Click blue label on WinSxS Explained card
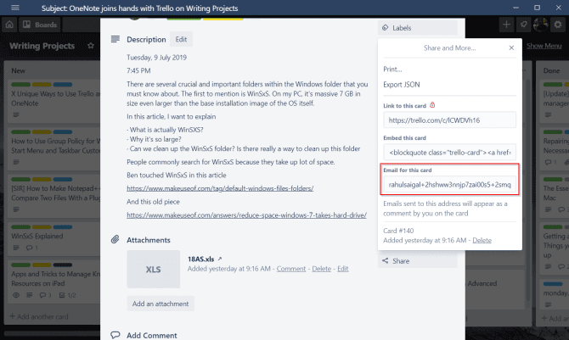 [x=62, y=227]
